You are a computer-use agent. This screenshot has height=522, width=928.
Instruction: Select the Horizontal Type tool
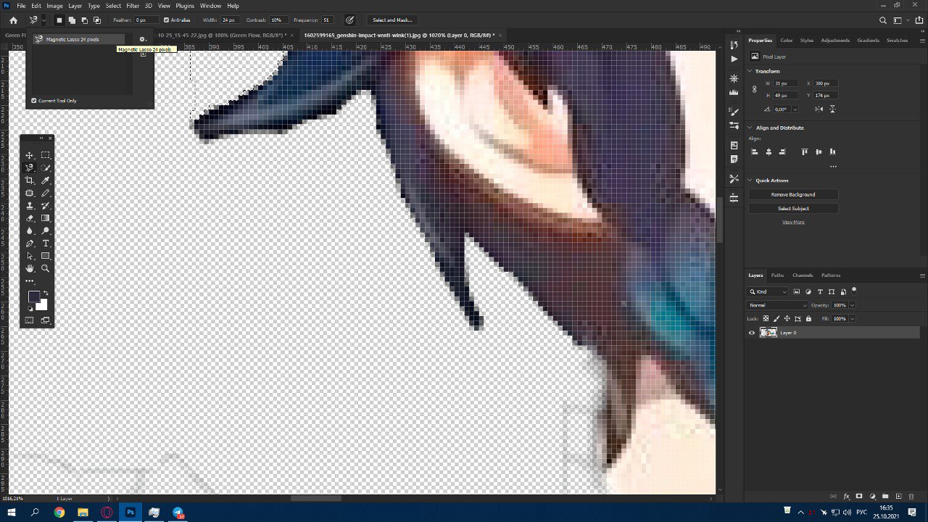point(46,244)
